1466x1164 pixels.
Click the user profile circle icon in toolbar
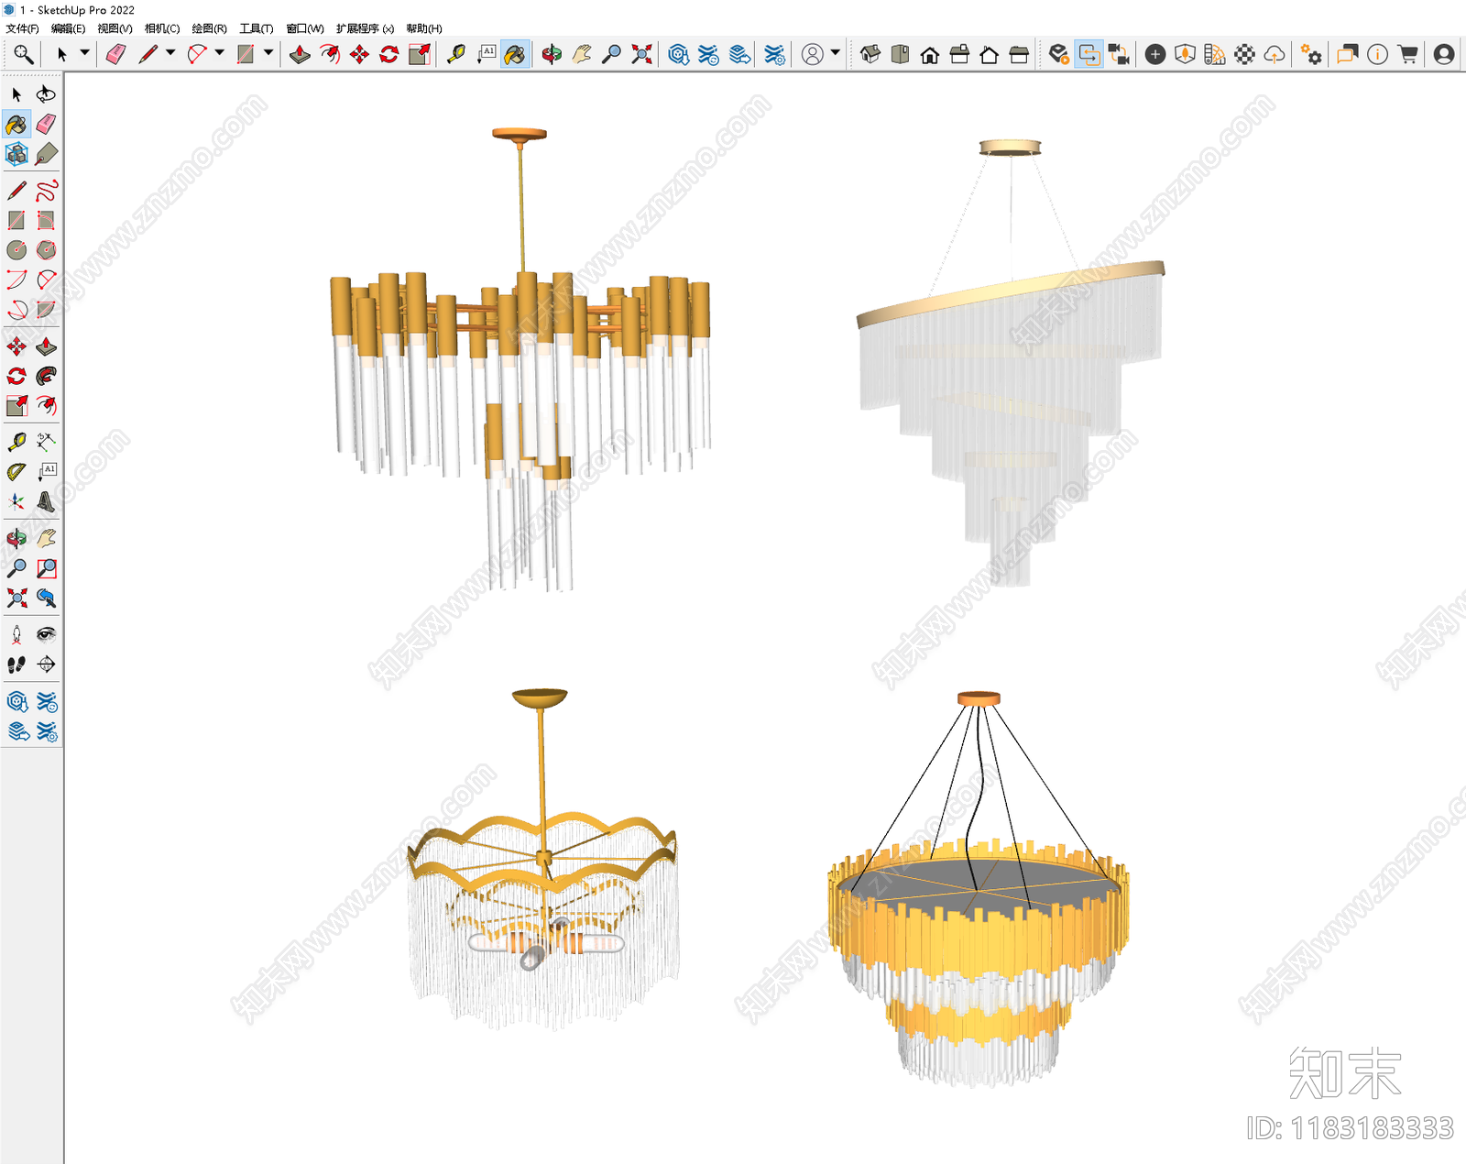(x=812, y=55)
